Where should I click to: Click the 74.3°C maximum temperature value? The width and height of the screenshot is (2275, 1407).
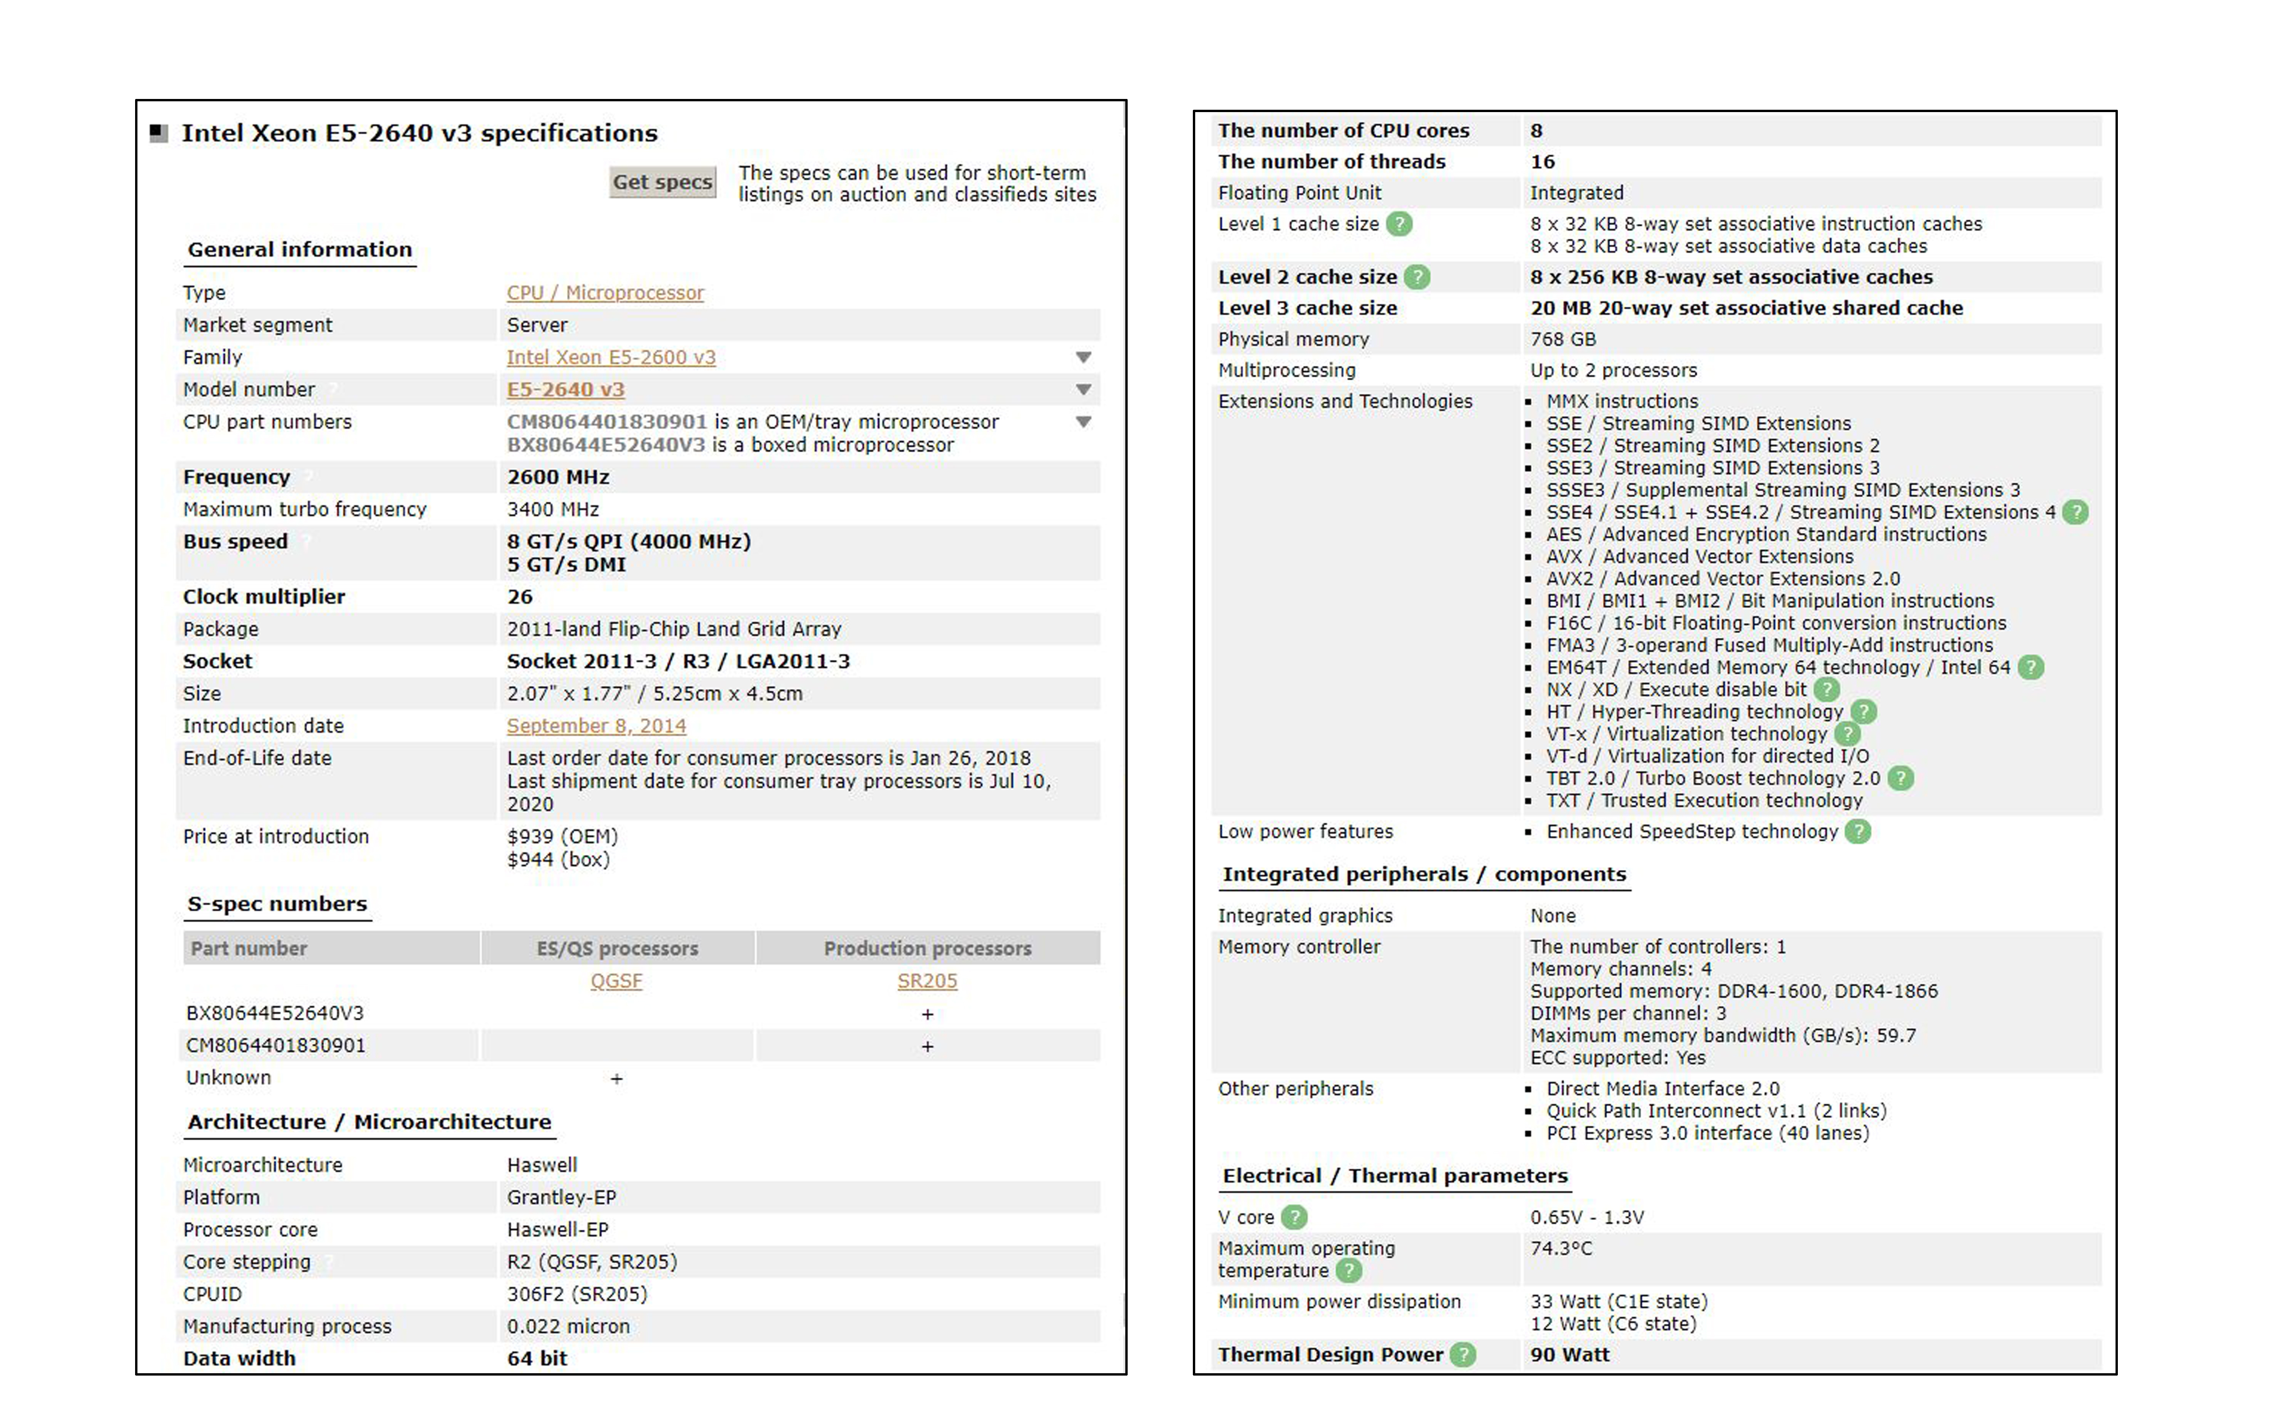point(1561,1249)
